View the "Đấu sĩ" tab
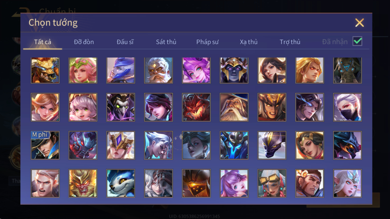The width and height of the screenshot is (390, 219). [x=125, y=42]
